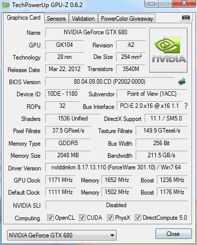The width and height of the screenshot is (197, 245).
Task: Toggle the CUDA checkbox
Action: pyautogui.click(x=82, y=217)
